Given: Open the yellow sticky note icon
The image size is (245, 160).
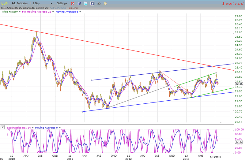Looking at the screenshot, I should click(x=106, y=3).
